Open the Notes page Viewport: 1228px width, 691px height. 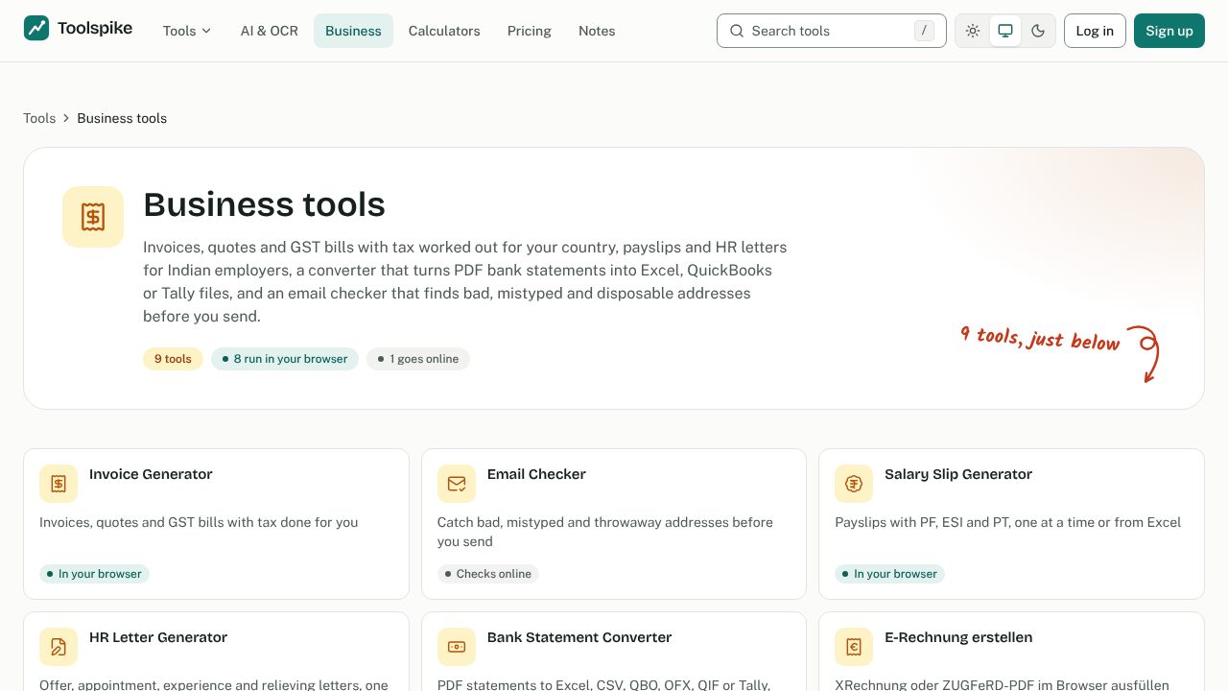[597, 31]
